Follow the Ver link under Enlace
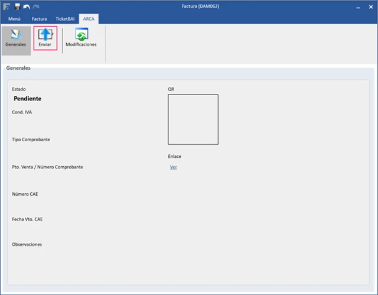This screenshot has width=378, height=295. 174,167
